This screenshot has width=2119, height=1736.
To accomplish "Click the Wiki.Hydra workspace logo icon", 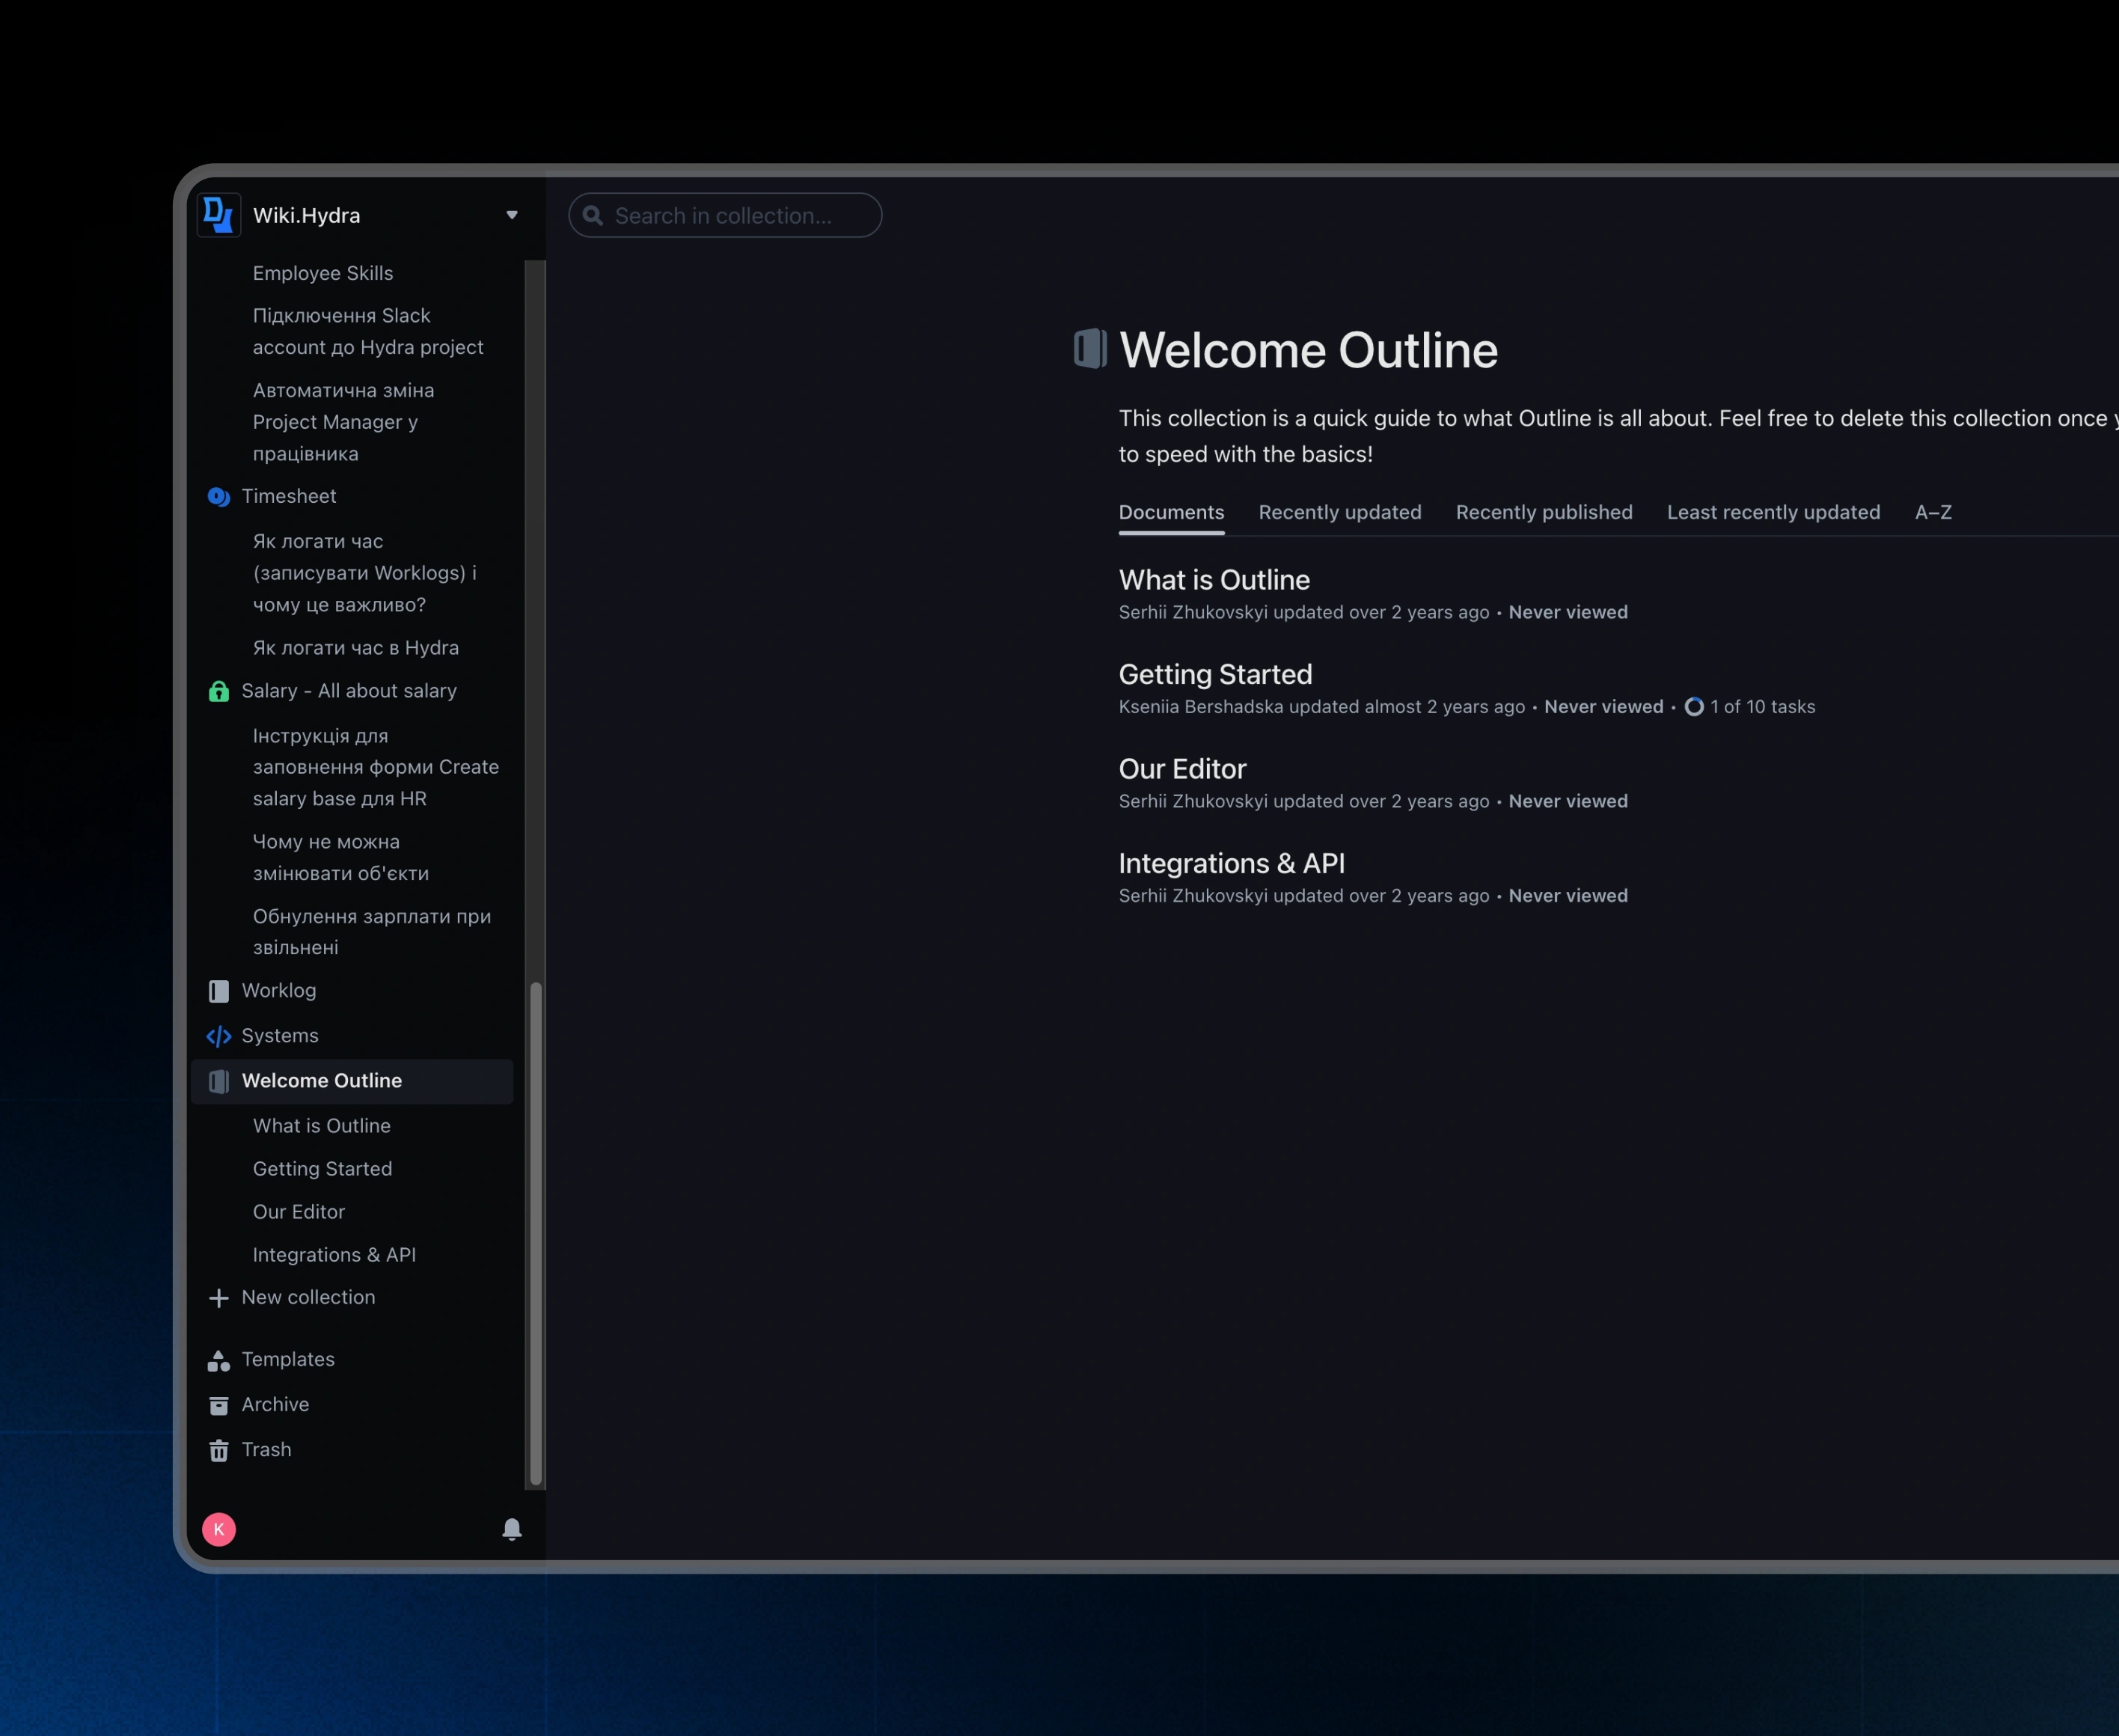I will [218, 215].
